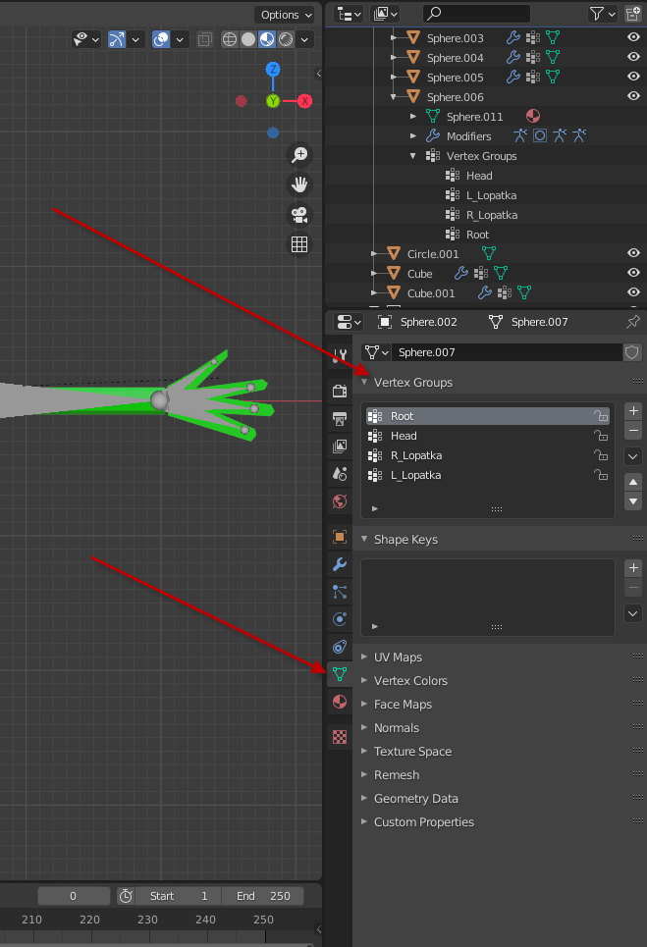Viewport: 647px width, 947px height.
Task: Select wireframe viewport shading
Action: (230, 39)
